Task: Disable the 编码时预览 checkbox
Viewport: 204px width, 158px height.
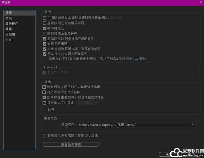Action: click(45, 28)
